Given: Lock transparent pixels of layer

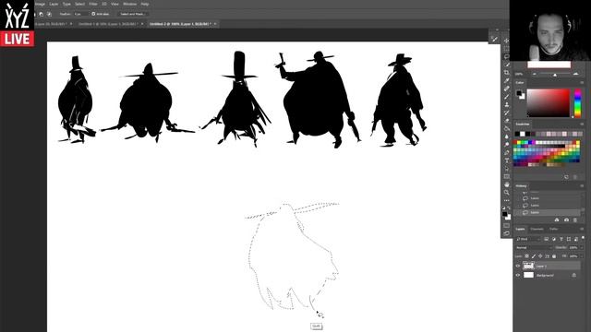Looking at the screenshot, I should tap(526, 256).
